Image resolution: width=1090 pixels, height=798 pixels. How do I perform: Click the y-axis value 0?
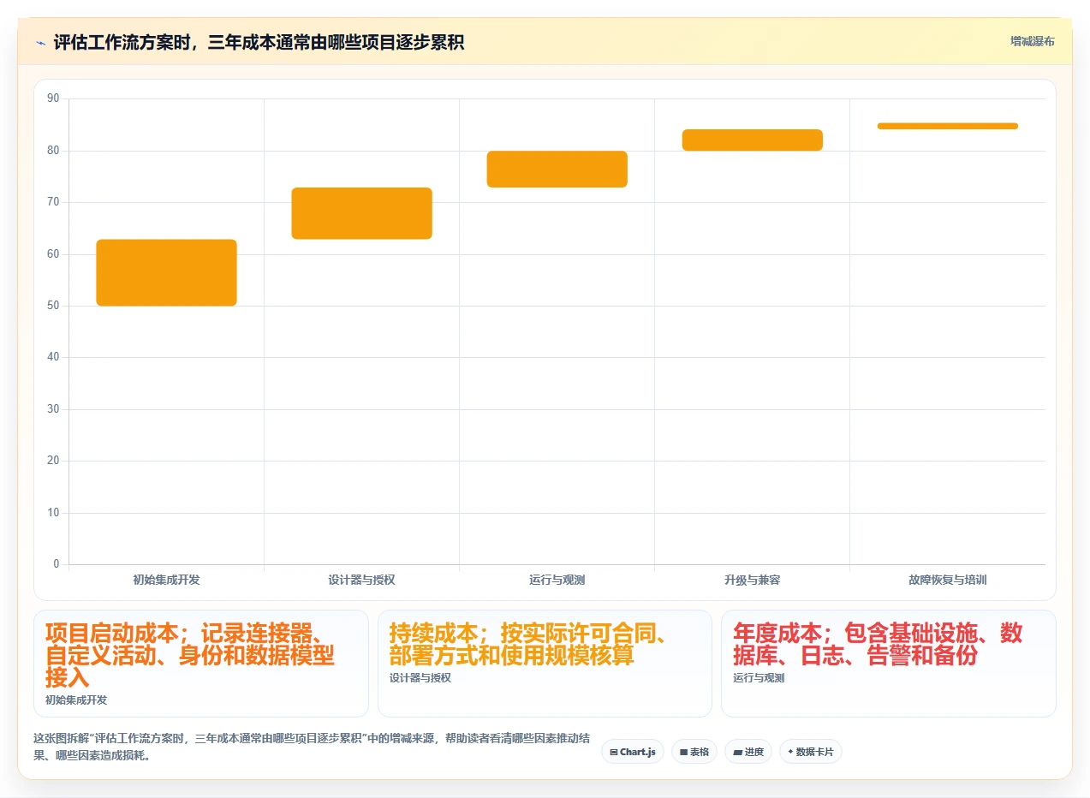tap(57, 563)
